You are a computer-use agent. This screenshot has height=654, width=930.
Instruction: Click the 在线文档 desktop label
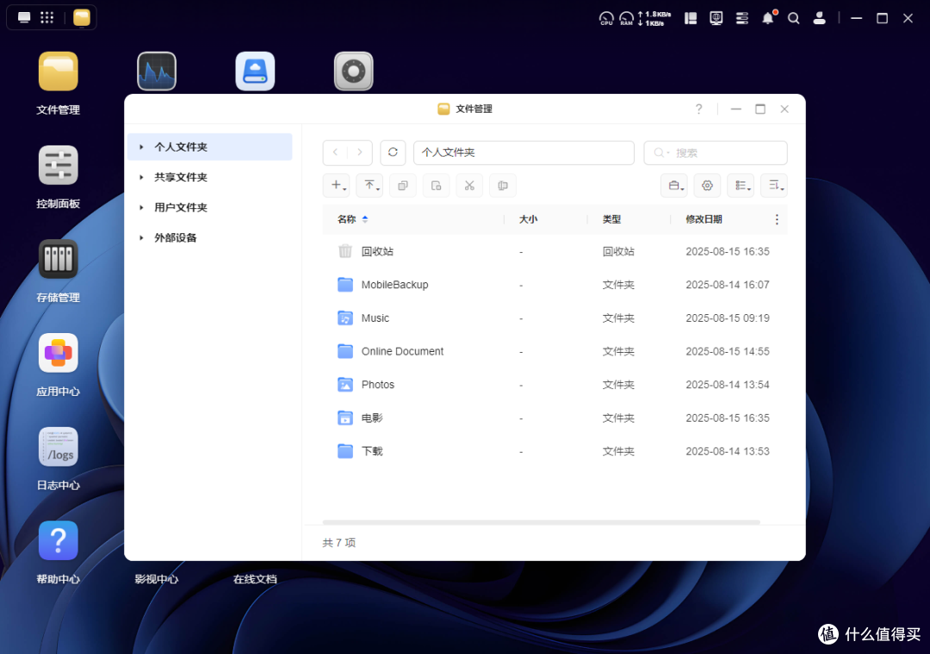coord(255,578)
